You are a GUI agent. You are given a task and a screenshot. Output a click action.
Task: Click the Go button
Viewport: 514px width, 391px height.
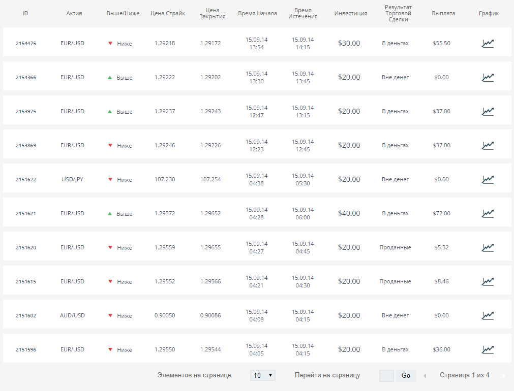[x=406, y=376]
